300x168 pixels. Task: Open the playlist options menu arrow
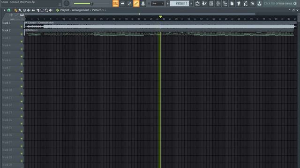coord(4,10)
